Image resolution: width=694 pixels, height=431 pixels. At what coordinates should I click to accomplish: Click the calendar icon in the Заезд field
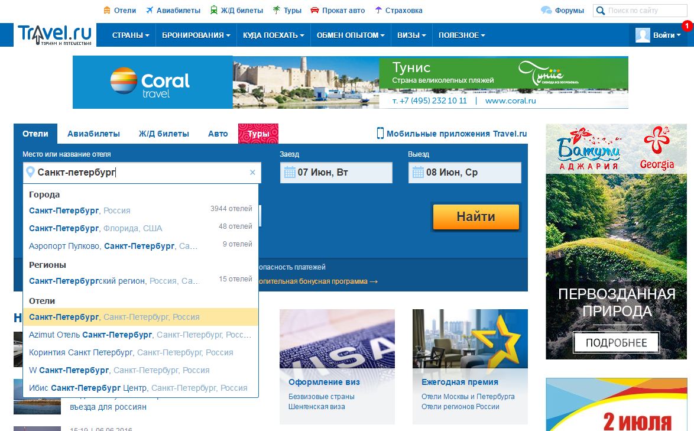point(290,172)
